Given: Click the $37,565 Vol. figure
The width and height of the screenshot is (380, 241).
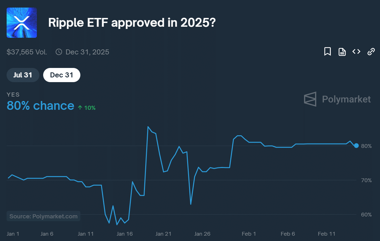Looking at the screenshot, I should 27,52.
